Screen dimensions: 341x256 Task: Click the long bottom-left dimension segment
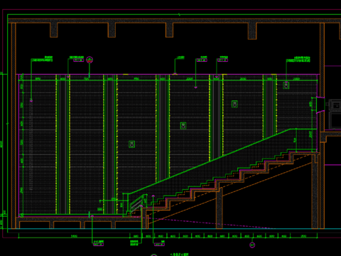[x=74, y=236]
